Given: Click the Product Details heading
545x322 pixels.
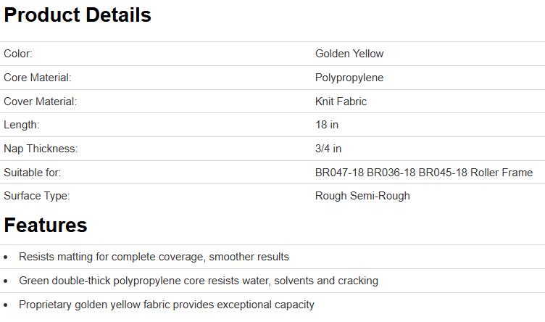Looking at the screenshot, I should [78, 15].
